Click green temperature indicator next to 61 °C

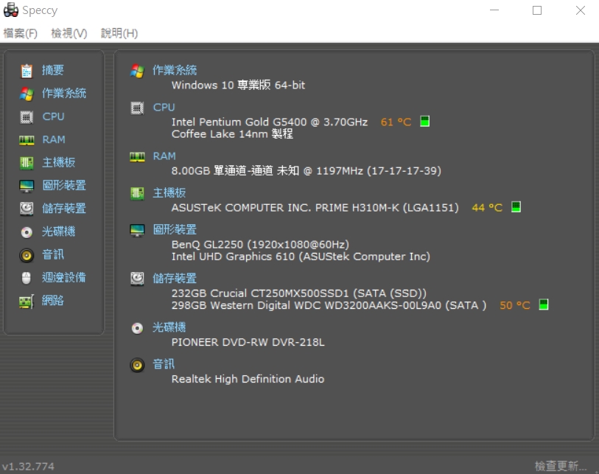tap(425, 122)
